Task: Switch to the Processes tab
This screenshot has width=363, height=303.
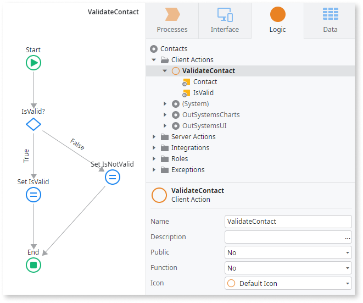Action: 172,20
